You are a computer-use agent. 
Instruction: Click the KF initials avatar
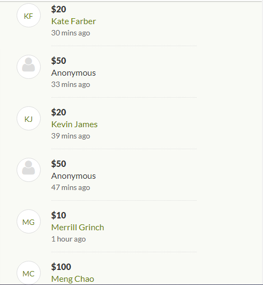click(28, 16)
